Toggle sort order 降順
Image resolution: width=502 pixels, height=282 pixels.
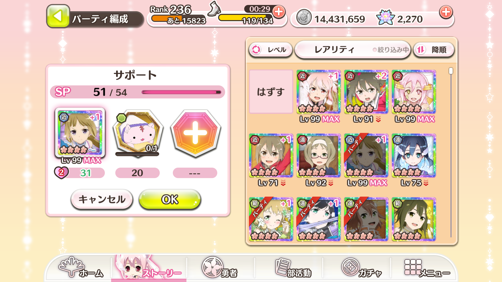pos(433,50)
